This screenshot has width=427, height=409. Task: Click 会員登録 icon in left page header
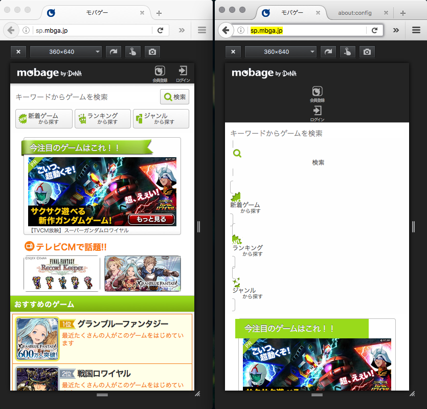coord(160,74)
